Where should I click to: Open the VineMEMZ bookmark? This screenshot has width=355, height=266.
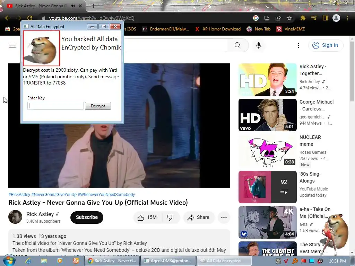coord(291,29)
